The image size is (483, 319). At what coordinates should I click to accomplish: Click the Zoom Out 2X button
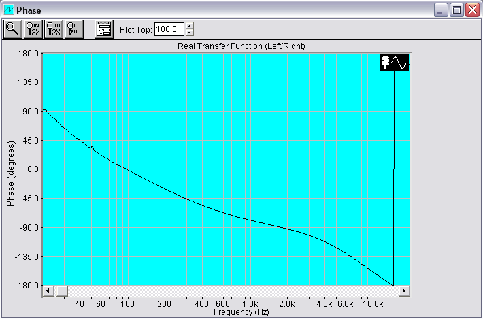[x=53, y=29]
